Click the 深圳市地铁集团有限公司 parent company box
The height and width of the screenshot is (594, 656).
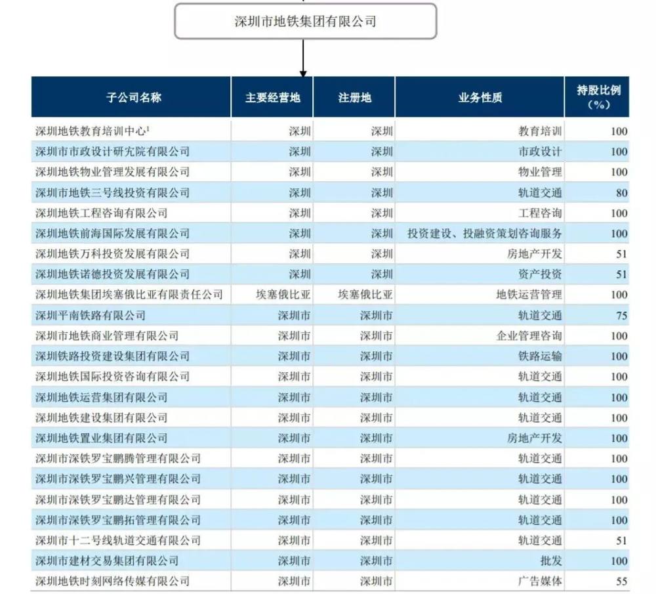[x=306, y=22]
